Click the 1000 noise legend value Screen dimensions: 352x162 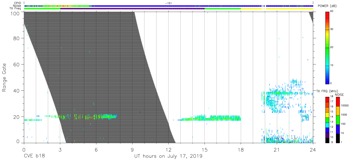point(344,115)
